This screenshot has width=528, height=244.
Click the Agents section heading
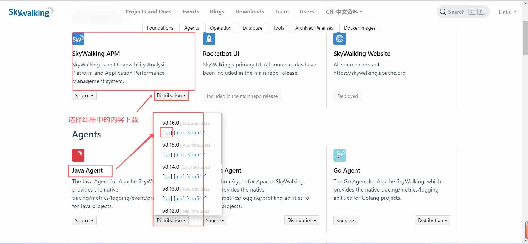pyautogui.click(x=86, y=134)
